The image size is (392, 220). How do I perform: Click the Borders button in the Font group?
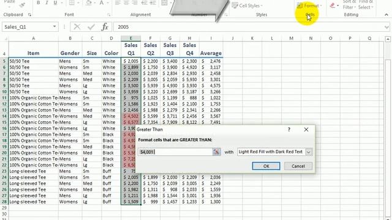point(72,2)
